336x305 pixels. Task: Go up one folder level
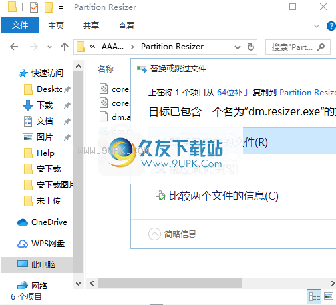(x=65, y=47)
